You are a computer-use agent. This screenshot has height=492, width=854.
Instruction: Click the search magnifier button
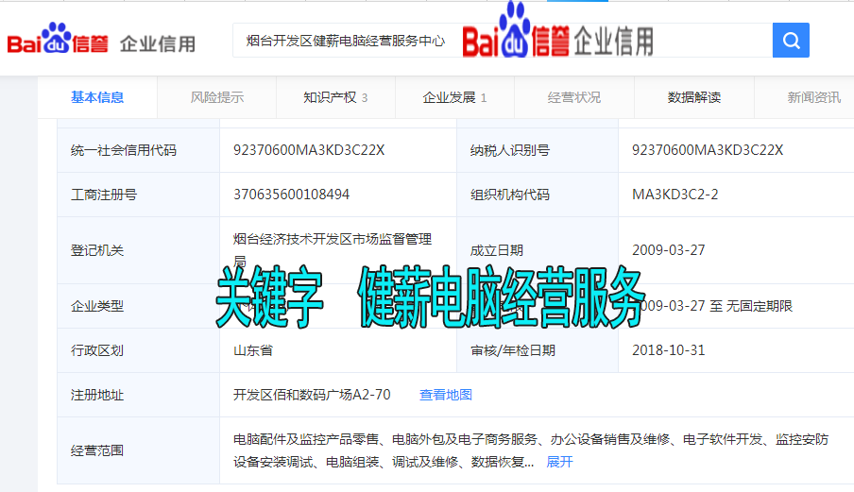click(x=791, y=41)
